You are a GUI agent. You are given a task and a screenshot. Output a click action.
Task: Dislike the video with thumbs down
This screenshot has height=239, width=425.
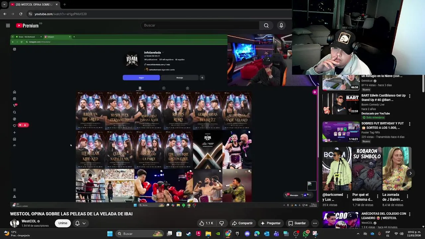tap(222, 223)
